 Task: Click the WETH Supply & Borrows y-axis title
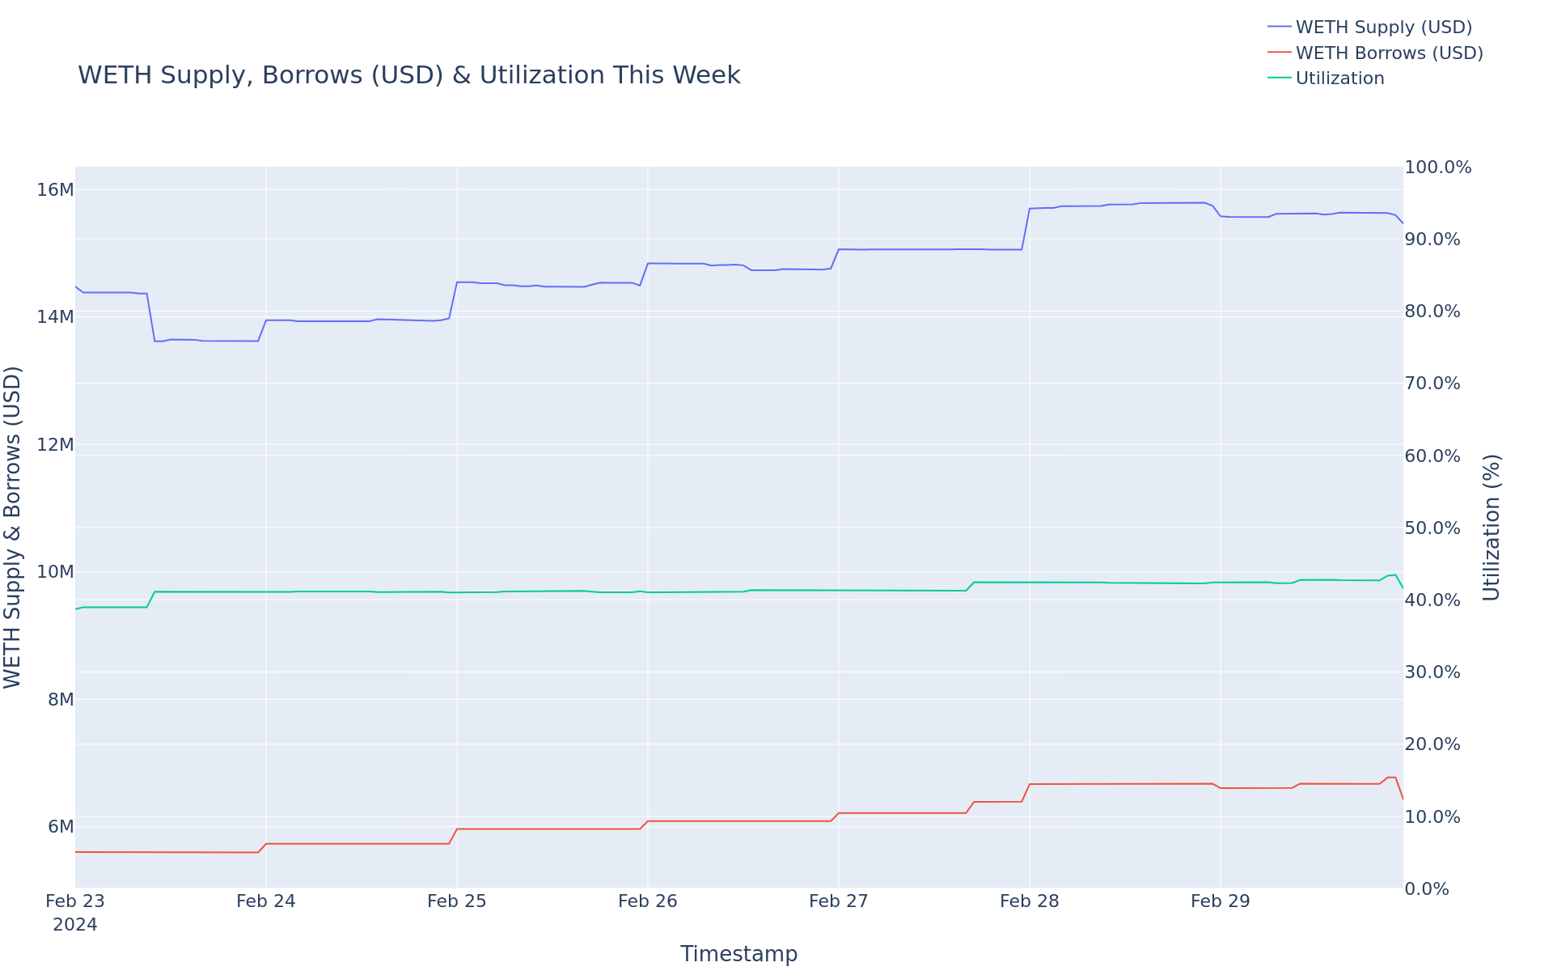point(13,527)
